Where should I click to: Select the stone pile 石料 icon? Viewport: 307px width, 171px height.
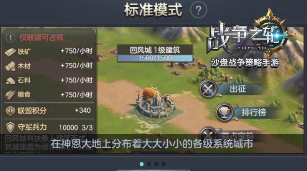(10, 81)
